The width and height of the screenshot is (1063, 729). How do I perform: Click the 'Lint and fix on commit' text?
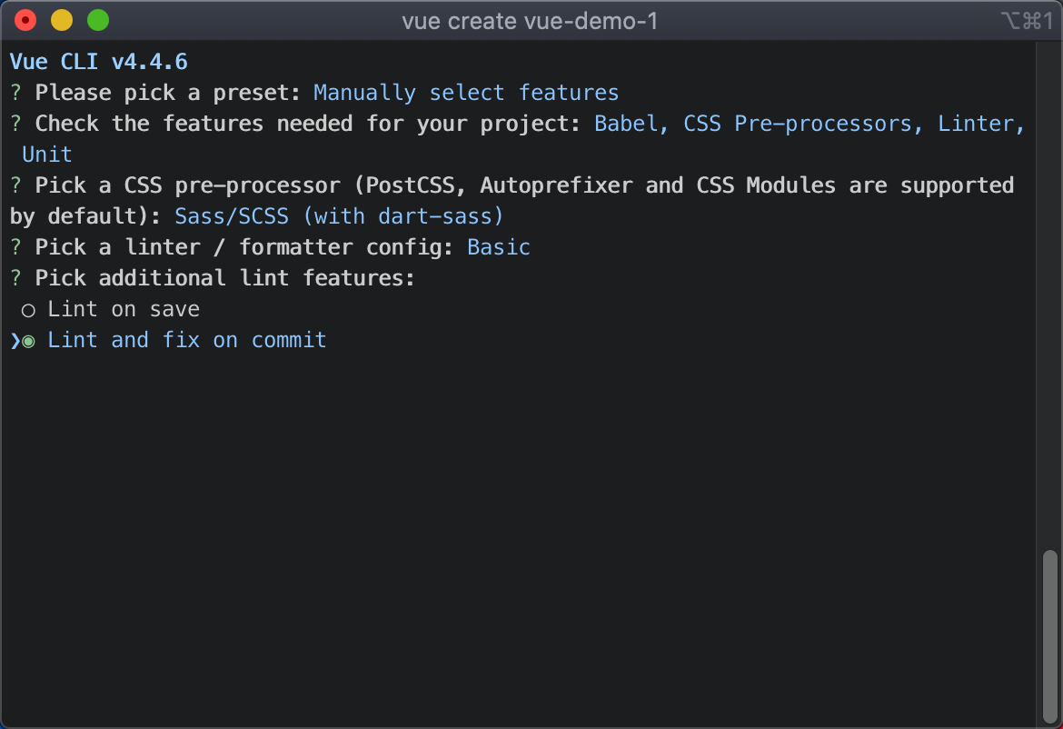(187, 340)
